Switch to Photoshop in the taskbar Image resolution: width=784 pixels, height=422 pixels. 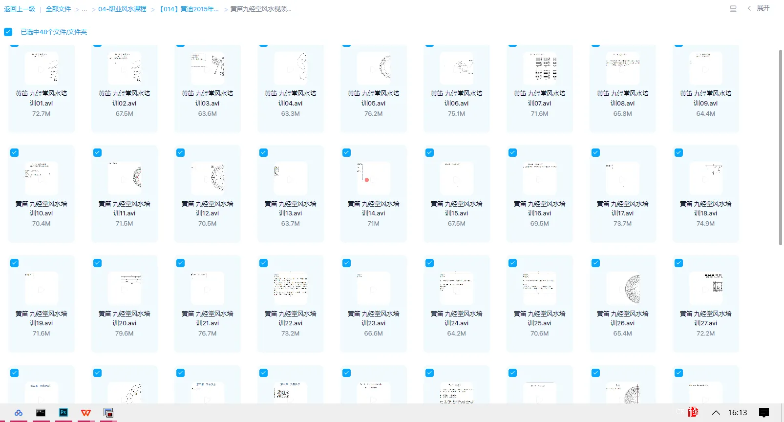[x=63, y=413]
